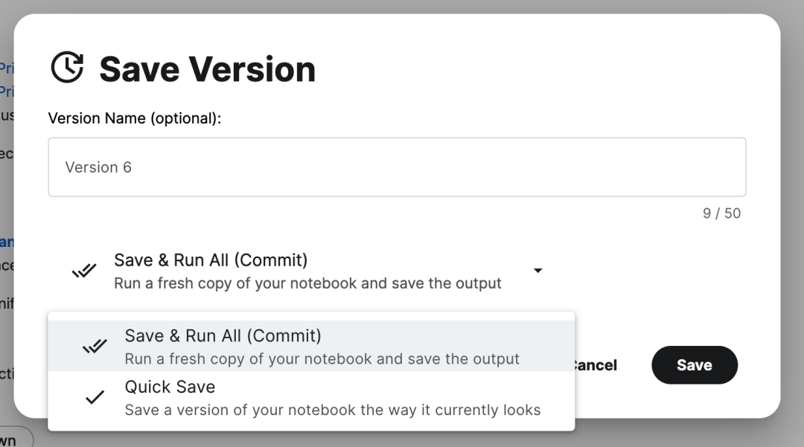Click the partially hidden Cancel button

coord(596,365)
